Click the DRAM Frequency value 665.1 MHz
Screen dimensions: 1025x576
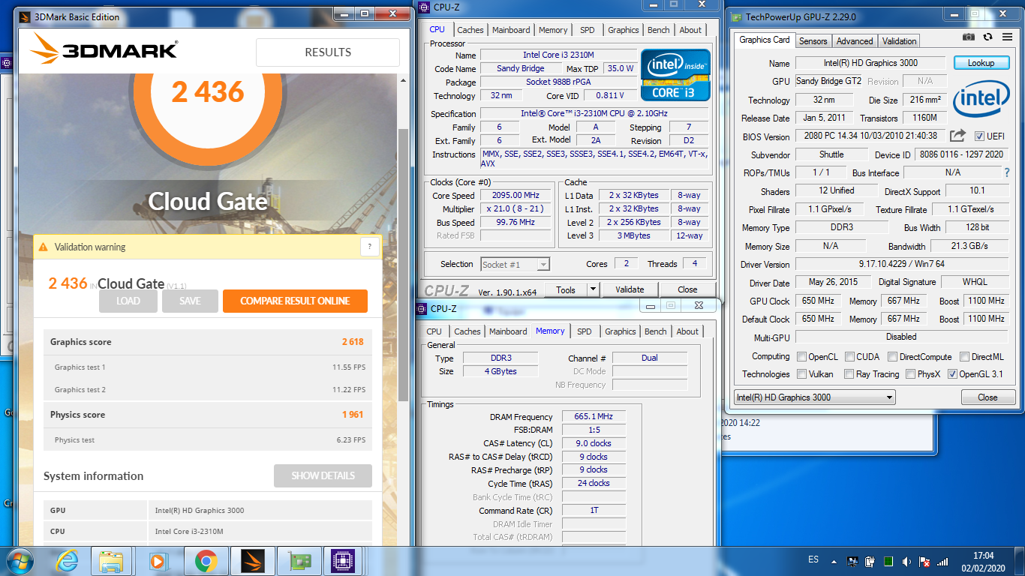pos(593,416)
